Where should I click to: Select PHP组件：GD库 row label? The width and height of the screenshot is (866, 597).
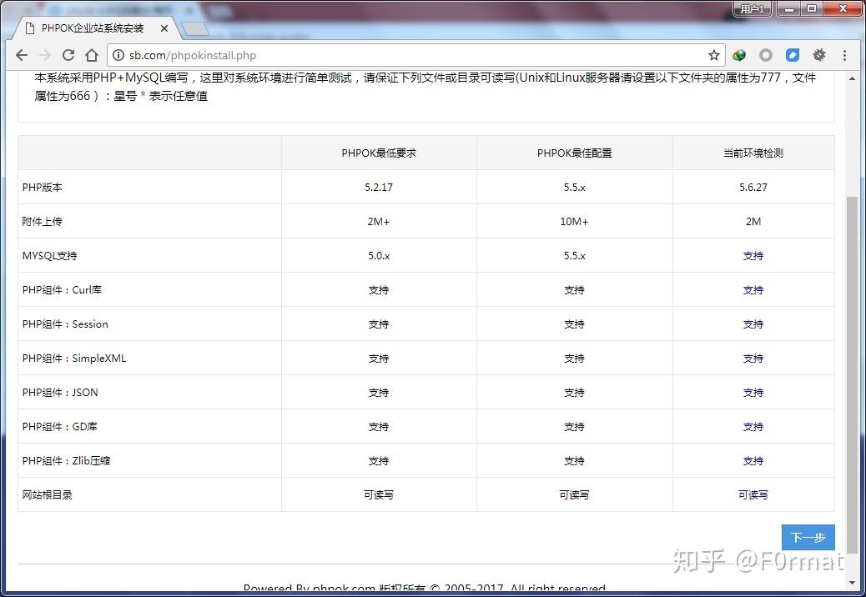click(59, 427)
